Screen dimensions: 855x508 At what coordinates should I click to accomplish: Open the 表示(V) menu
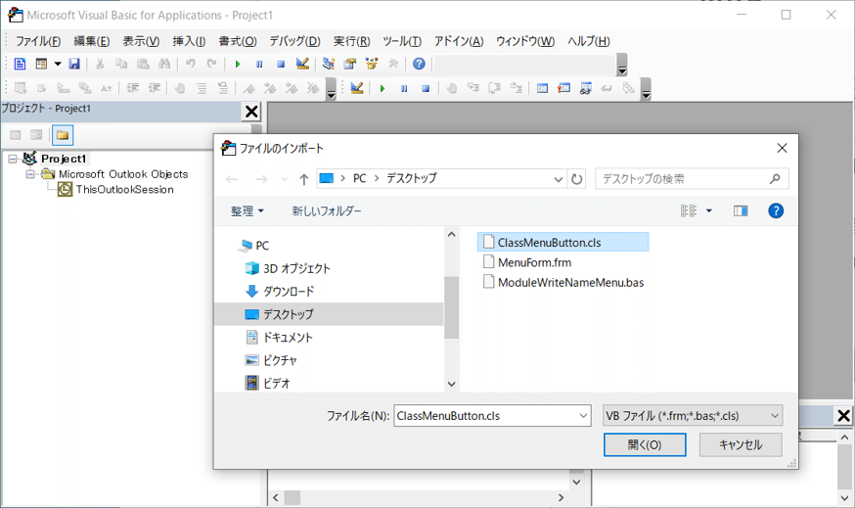point(141,41)
